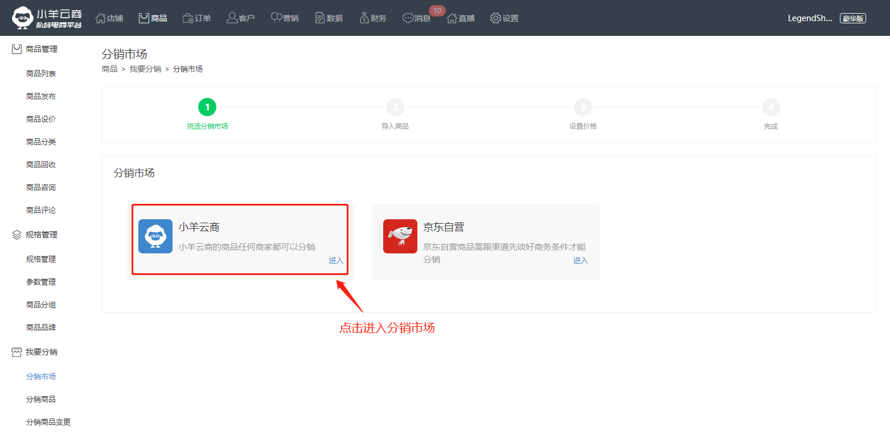Collapse the 规格管理 sidebar section header

coord(41,235)
